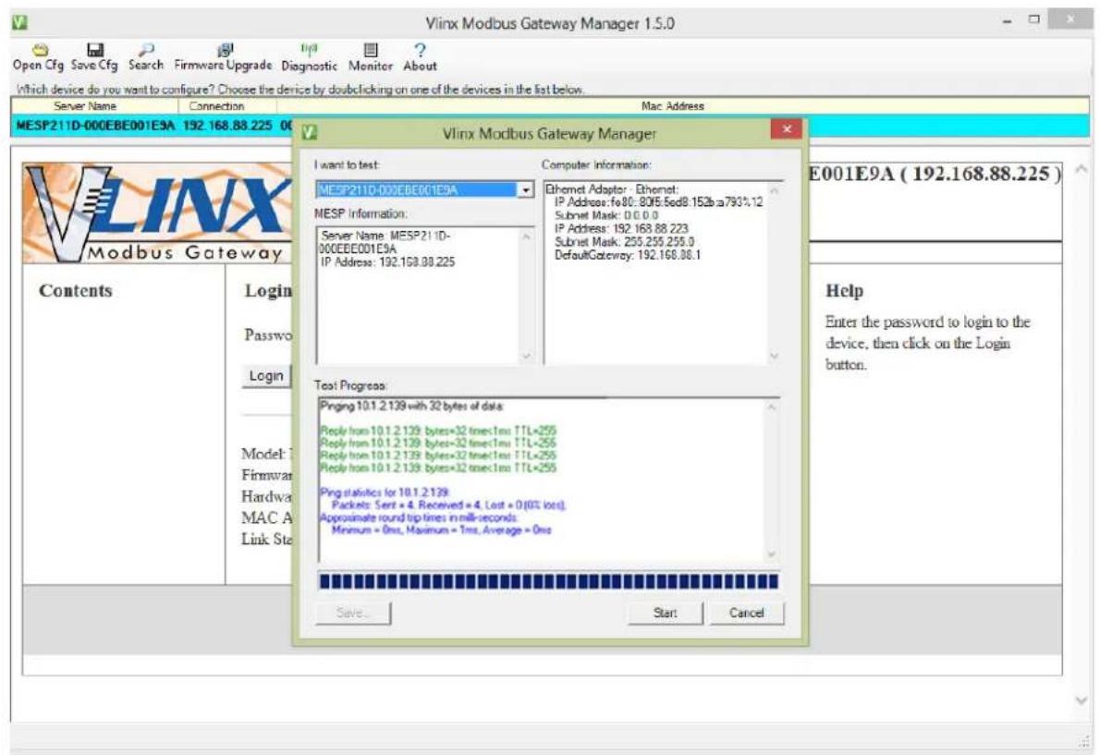Click the Help heading

pos(844,290)
